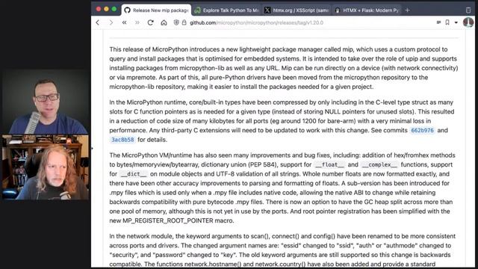The width and height of the screenshot is (478, 269).
Task: Open the browser home page
Action: [164, 22]
